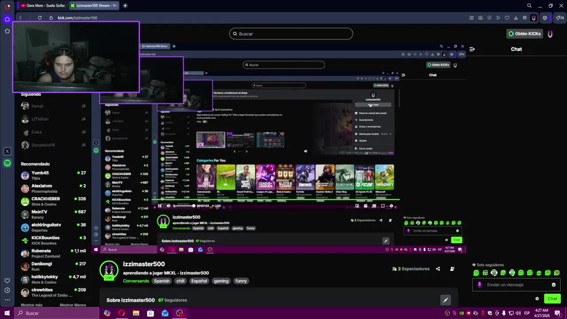Click the gaming tag
The height and width of the screenshot is (319, 567).
[221, 281]
